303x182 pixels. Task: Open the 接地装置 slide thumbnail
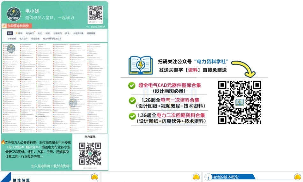coord(50,177)
